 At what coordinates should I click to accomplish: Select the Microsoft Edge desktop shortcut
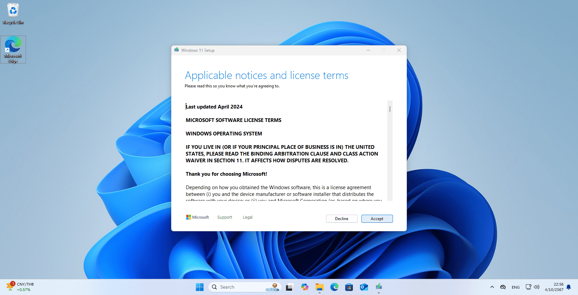(13, 50)
